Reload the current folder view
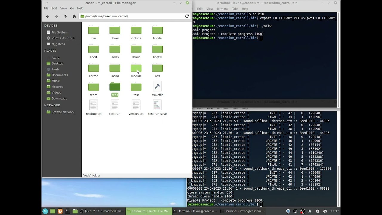The width and height of the screenshot is (382, 215). click(187, 16)
